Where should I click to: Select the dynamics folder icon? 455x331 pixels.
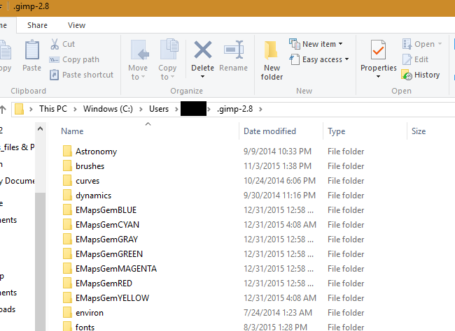[67, 196]
